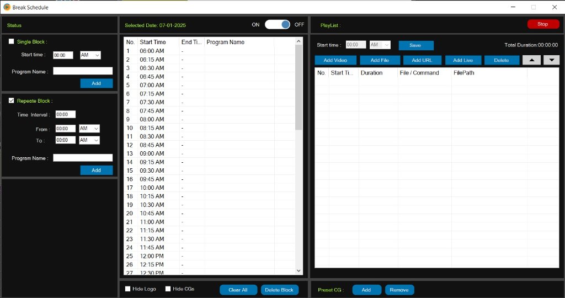Click the Add Live button
The width and height of the screenshot is (565, 298).
coord(463,60)
